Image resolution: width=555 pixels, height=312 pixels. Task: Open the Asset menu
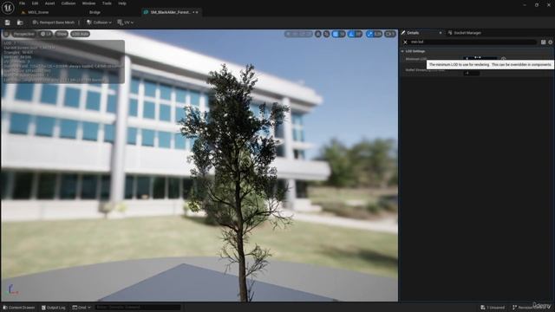(x=49, y=3)
